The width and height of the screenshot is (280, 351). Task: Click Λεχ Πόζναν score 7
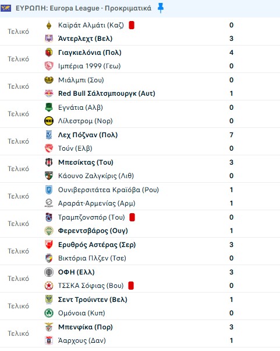(231, 135)
